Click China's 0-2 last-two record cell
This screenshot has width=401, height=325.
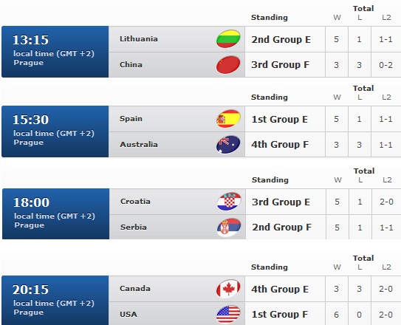(x=385, y=65)
